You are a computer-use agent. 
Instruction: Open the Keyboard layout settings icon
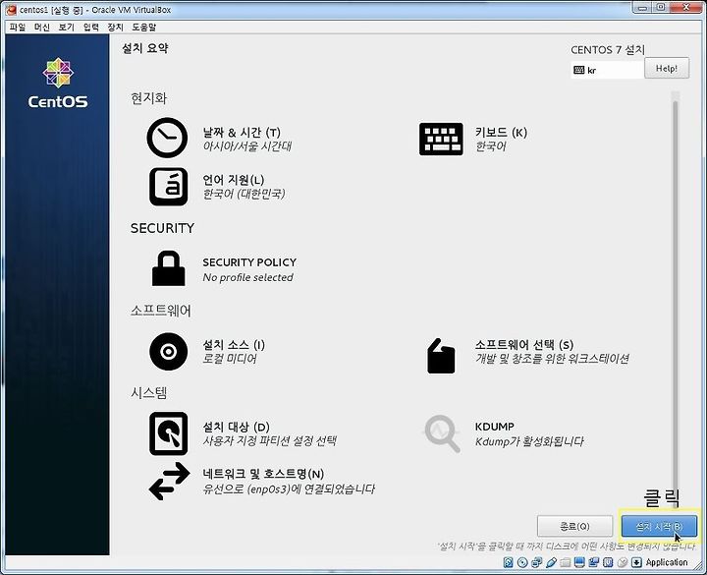click(x=441, y=139)
